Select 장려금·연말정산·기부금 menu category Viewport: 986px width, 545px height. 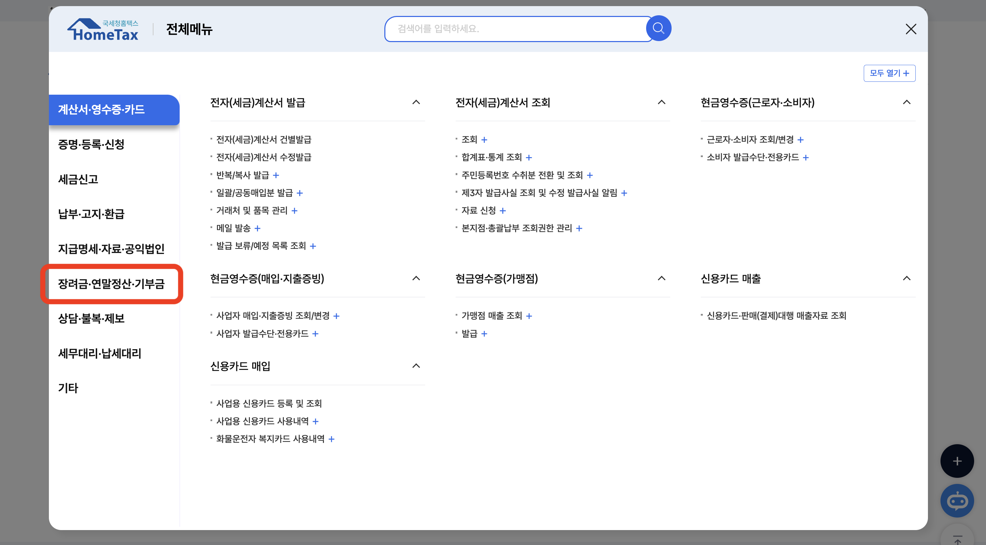111,284
